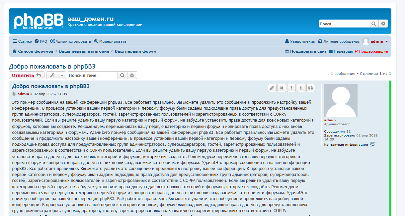Image resolution: width=405 pixels, height=216 pixels.
Task: Click the small admin avatar in navbar
Action: (366, 41)
